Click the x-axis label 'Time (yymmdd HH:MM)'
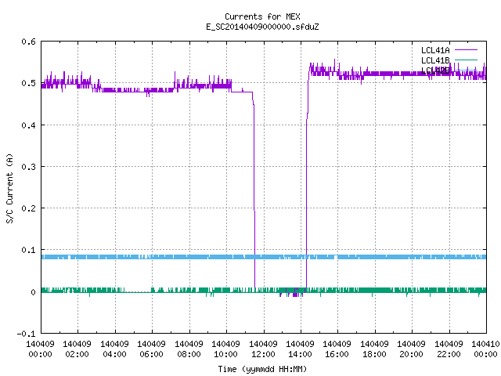The width and height of the screenshot is (501, 376). tap(262, 369)
